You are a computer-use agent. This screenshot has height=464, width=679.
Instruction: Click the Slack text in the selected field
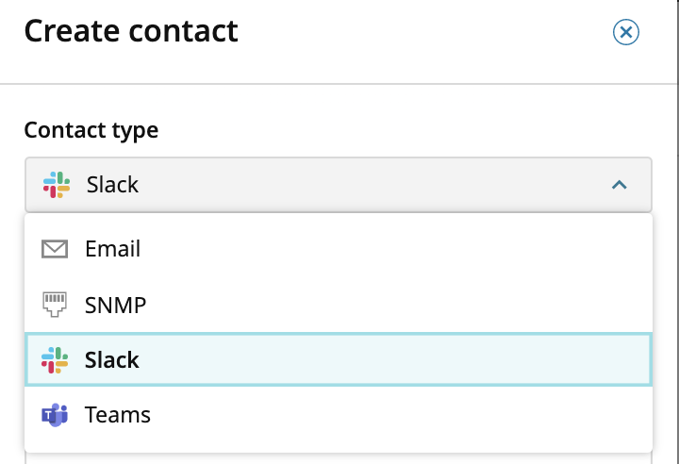tap(112, 185)
